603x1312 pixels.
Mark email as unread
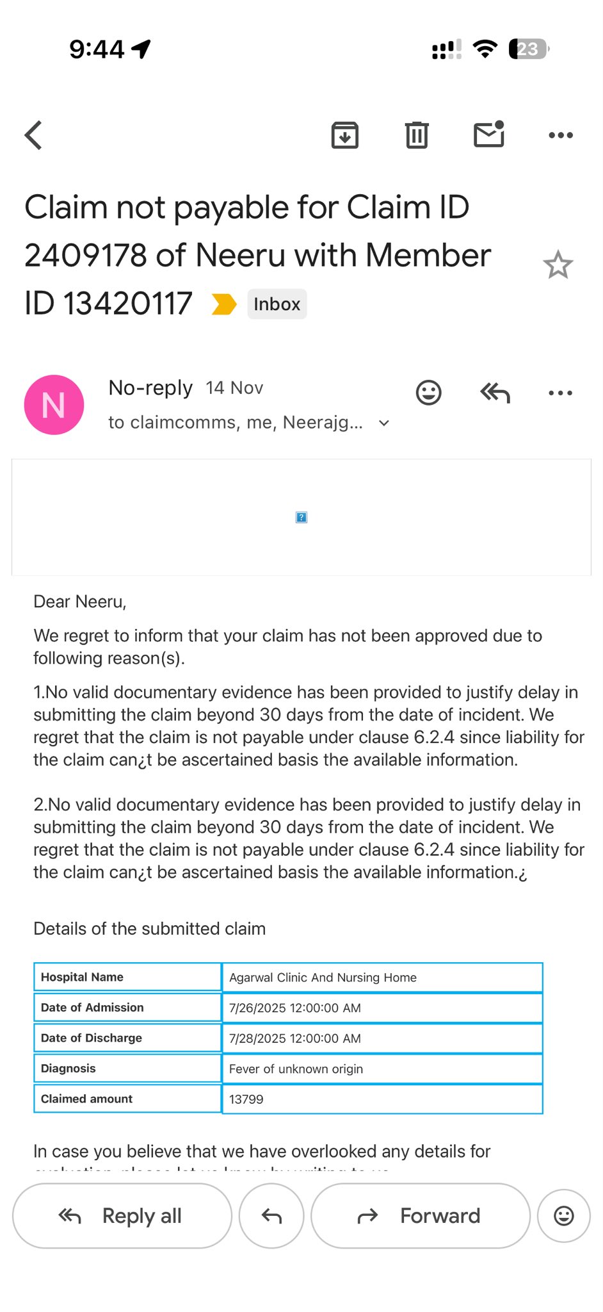click(489, 134)
